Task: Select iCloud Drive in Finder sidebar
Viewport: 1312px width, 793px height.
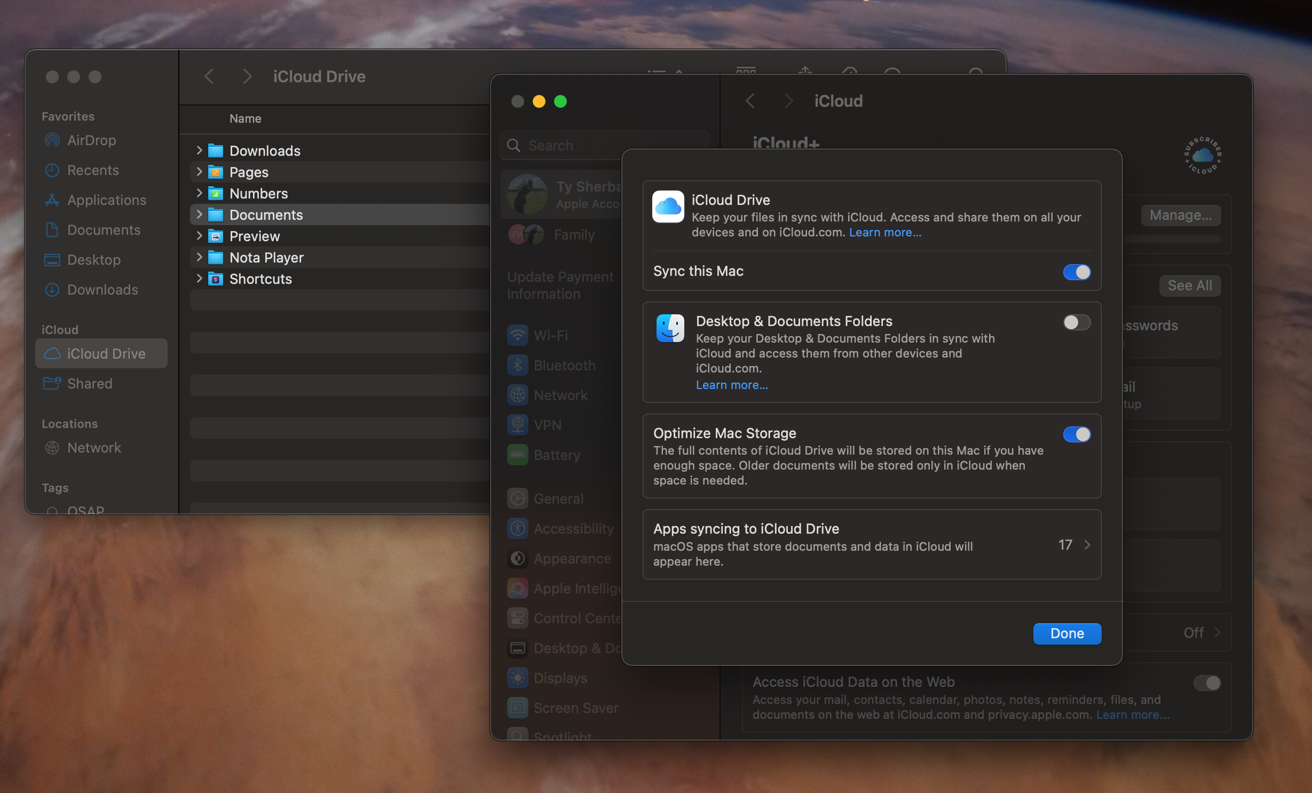Action: click(x=101, y=353)
